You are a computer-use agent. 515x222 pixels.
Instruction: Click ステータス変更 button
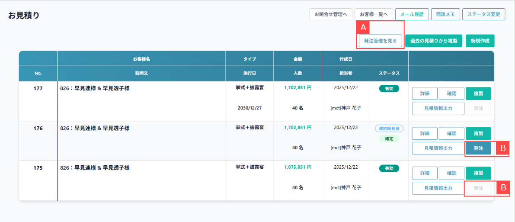click(483, 14)
